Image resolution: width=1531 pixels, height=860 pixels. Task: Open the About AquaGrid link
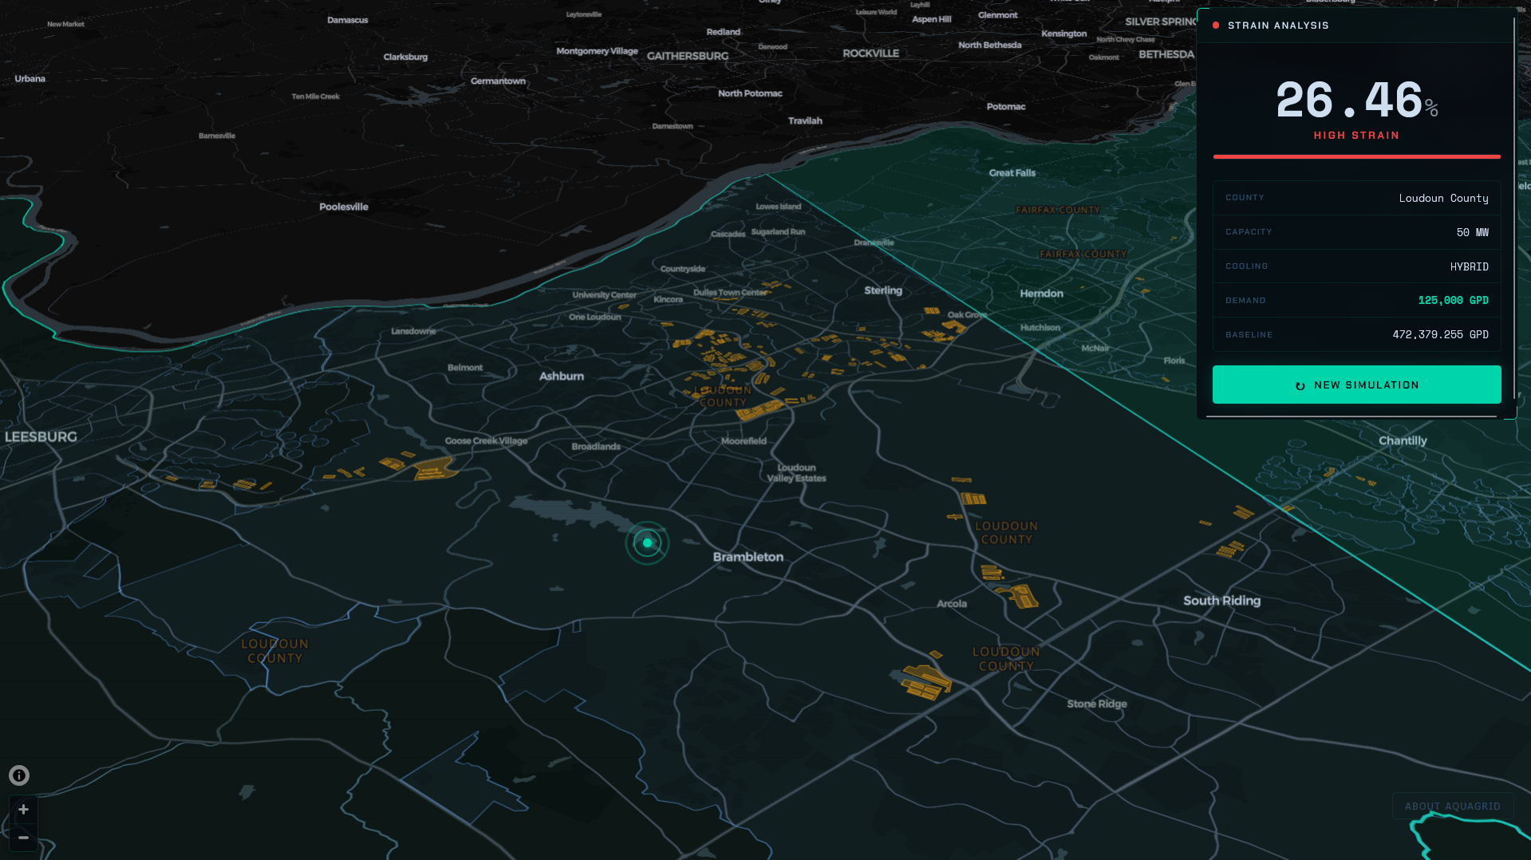coord(1452,807)
